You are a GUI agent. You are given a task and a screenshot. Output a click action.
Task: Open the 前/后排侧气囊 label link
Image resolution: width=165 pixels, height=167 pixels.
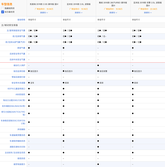19,36
